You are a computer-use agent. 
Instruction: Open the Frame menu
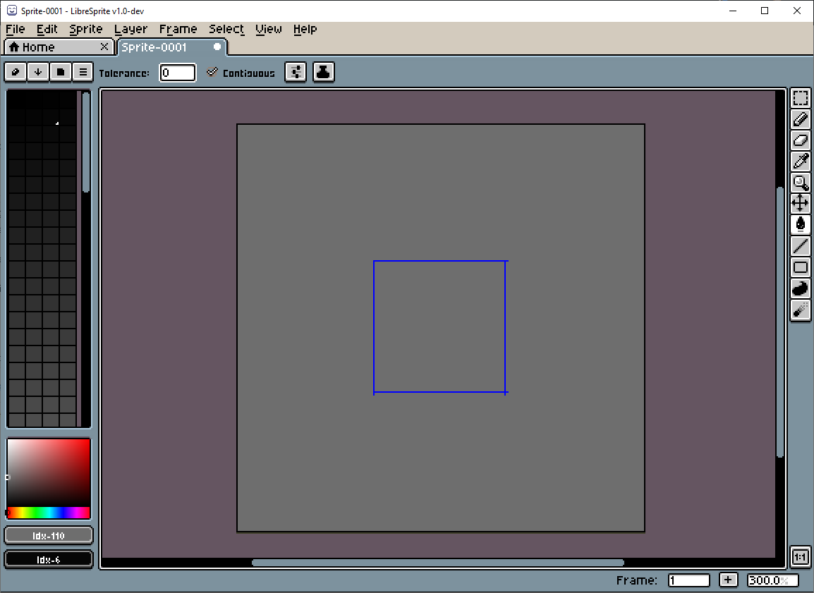(x=178, y=29)
